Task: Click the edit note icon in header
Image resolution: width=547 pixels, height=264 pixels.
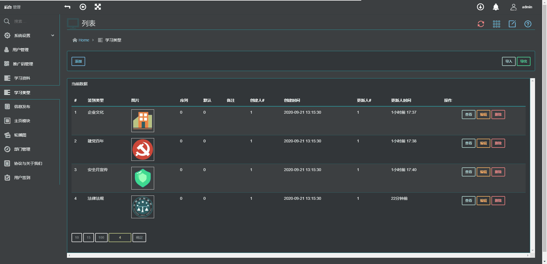Action: coord(512,24)
